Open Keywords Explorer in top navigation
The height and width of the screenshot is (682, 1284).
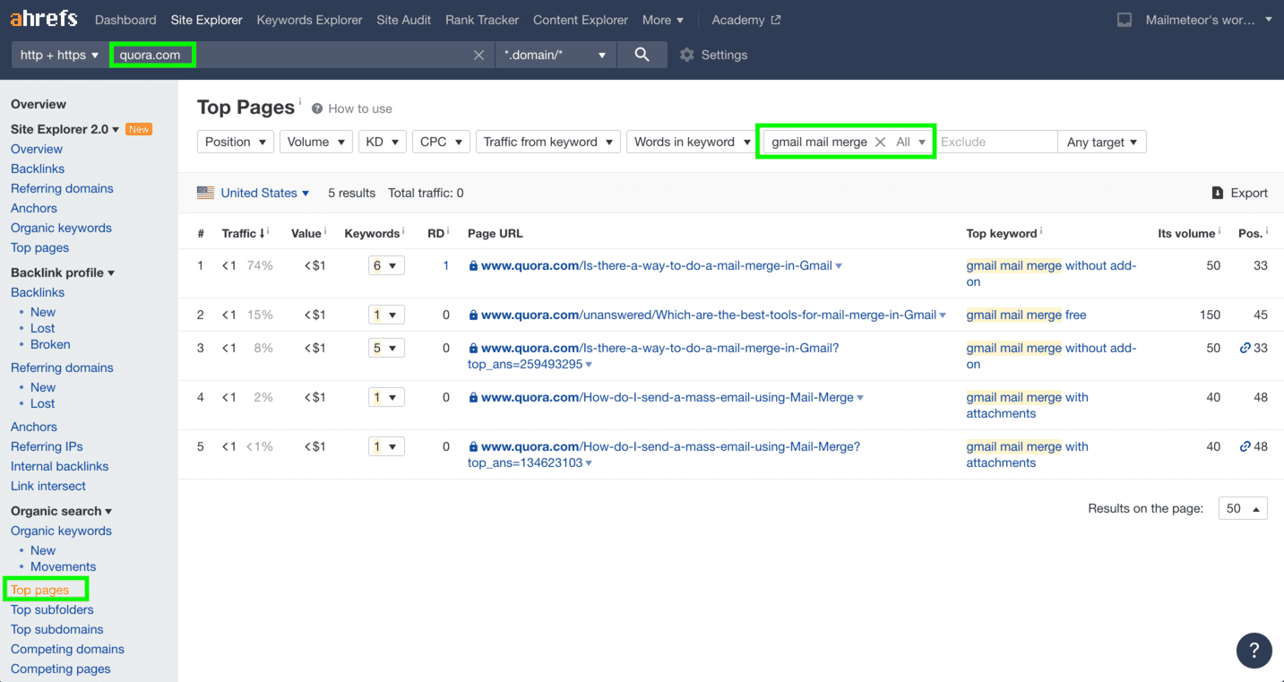309,20
